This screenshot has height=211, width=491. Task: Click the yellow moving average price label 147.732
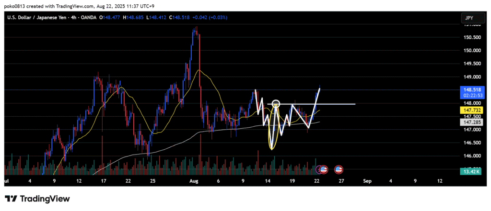coord(468,110)
